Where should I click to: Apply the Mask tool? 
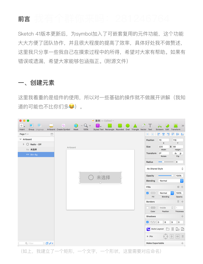[x=76, y=126]
